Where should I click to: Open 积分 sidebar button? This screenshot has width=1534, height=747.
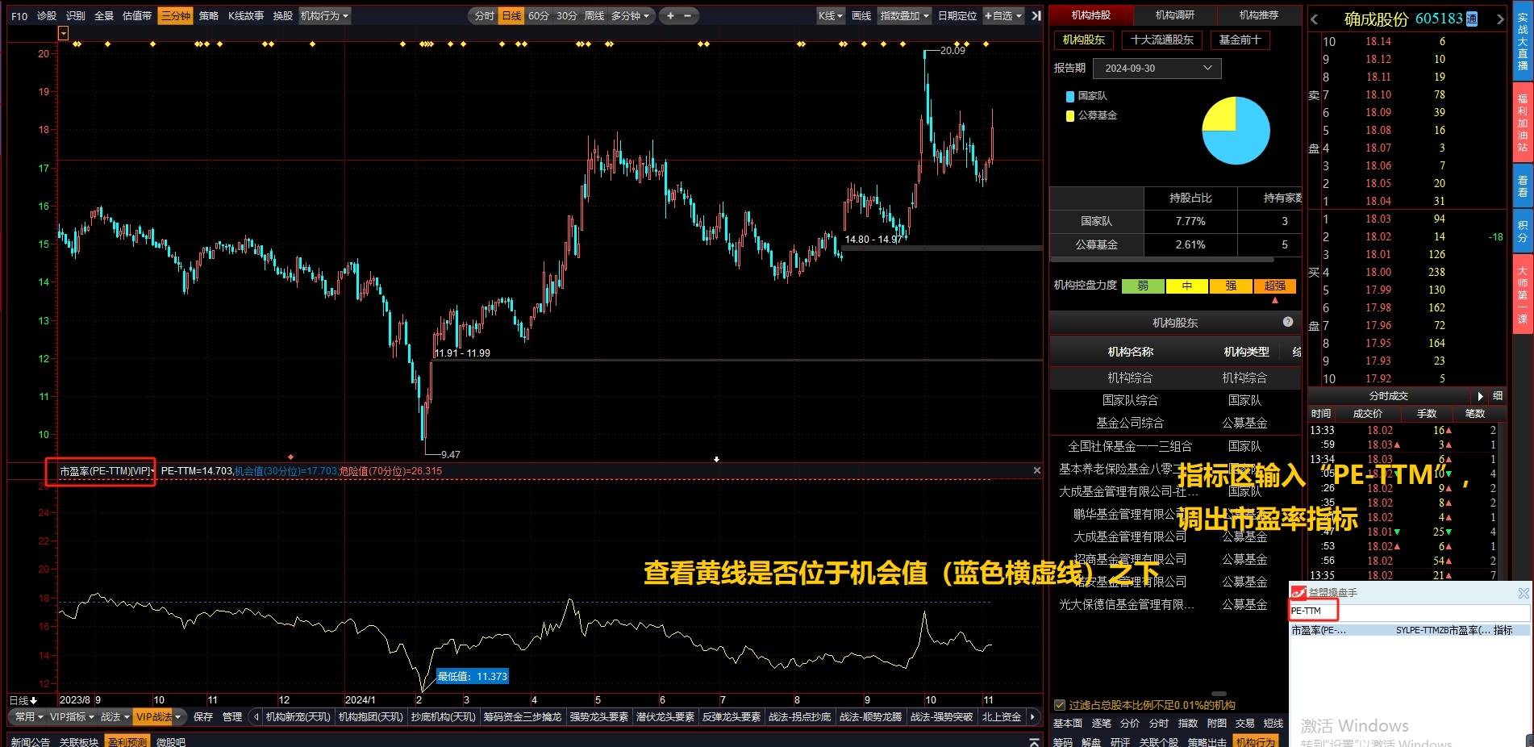(1523, 232)
